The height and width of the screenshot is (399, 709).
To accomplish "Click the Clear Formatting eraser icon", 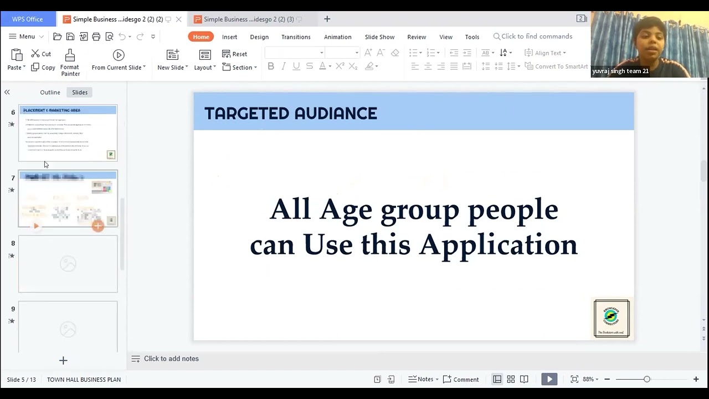I will (x=395, y=53).
